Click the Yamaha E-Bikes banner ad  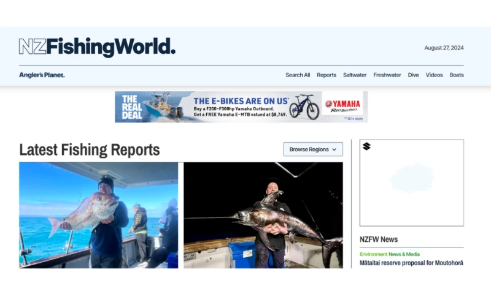[241, 107]
